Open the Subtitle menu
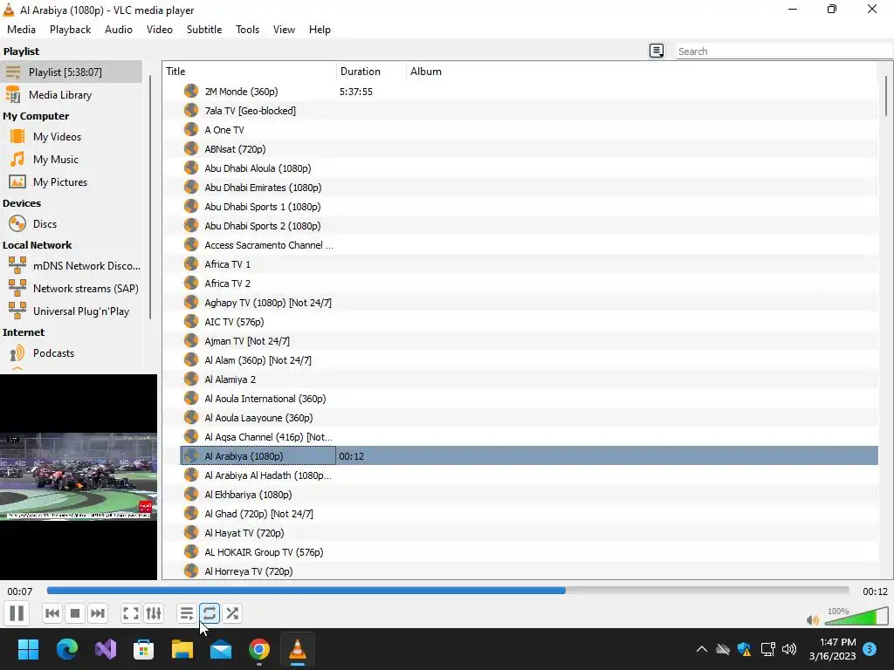 coord(204,30)
